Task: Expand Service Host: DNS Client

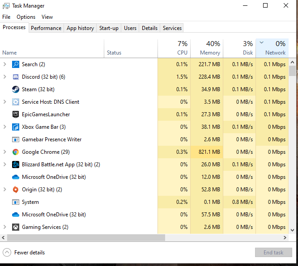Action: tap(5, 102)
